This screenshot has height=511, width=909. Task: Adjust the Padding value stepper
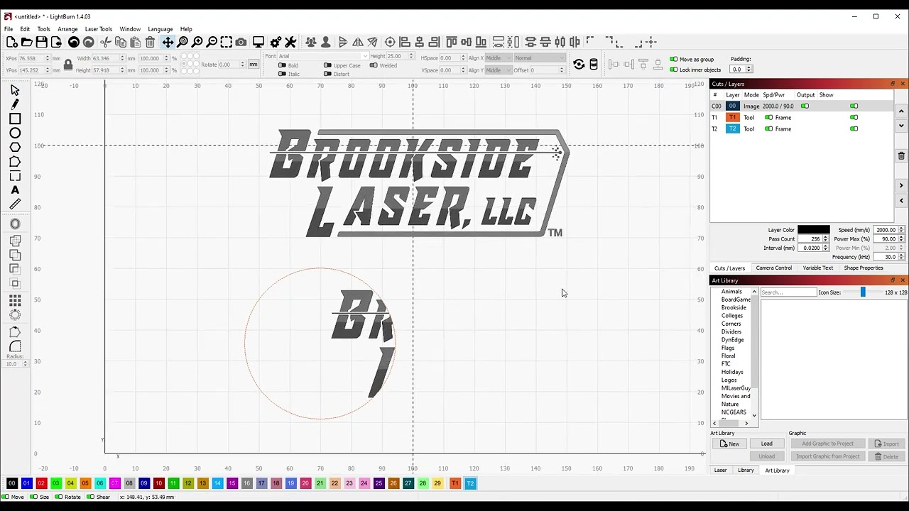[749, 70]
